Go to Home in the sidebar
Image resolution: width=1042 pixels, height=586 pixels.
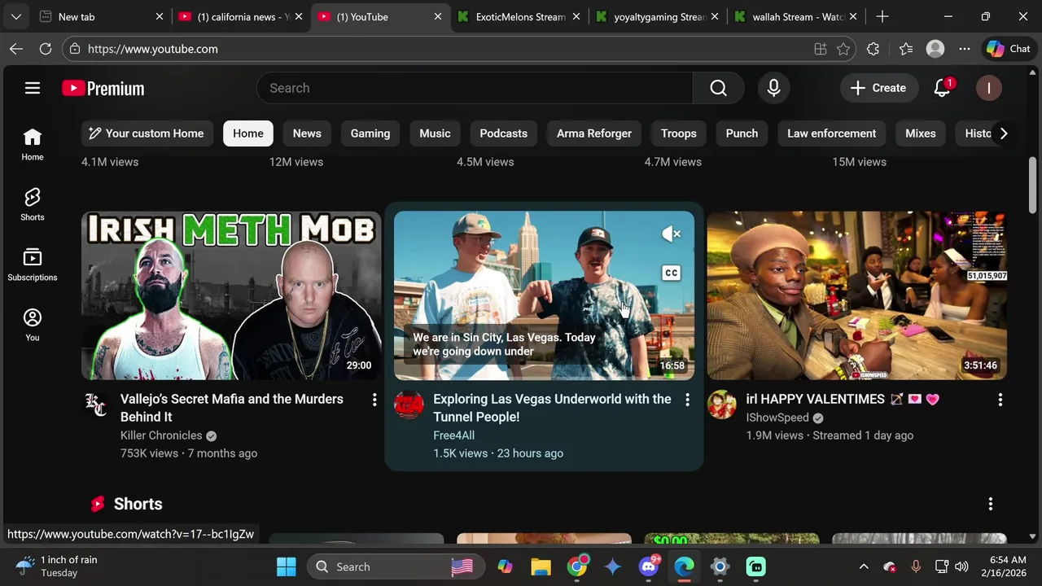33,144
